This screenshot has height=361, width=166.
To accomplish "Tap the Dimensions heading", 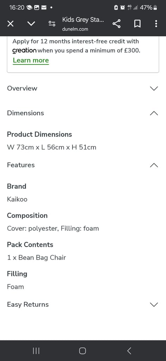I will coord(25,113).
